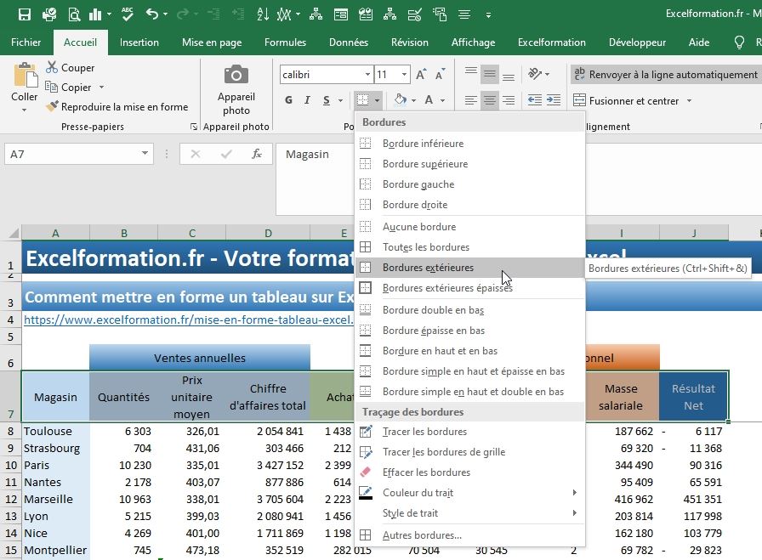Open fill color dropdown arrow
Image resolution: width=762 pixels, height=560 pixels.
[x=413, y=100]
